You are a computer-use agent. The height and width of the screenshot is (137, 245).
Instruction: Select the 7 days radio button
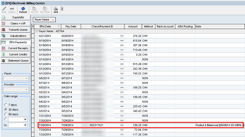coord(6,105)
